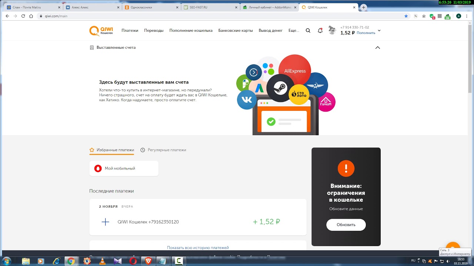Open the notifications bell icon
474x266 pixels.
pos(320,31)
